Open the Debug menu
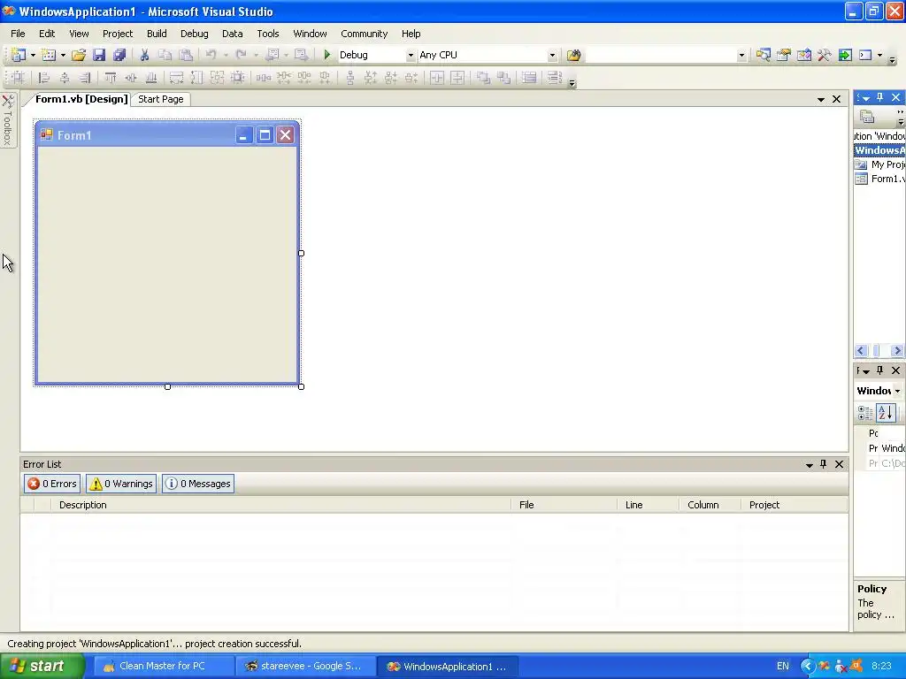906x679 pixels. pyautogui.click(x=194, y=34)
